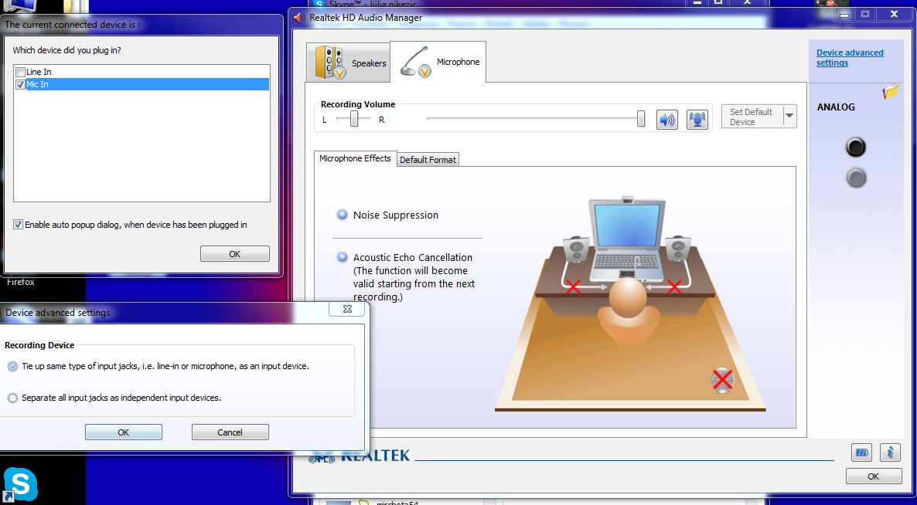Click the right speaker in the desk illustration
This screenshot has height=505, width=917.
[x=677, y=249]
